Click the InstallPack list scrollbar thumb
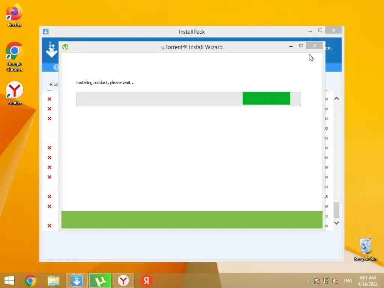The image size is (384, 288). [x=337, y=210]
